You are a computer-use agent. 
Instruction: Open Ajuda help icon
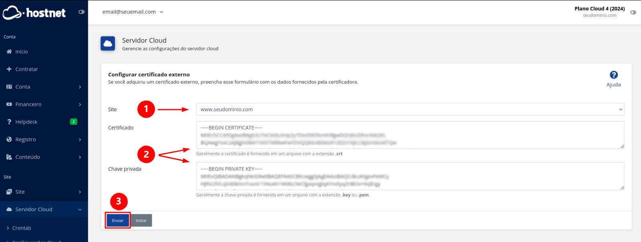[613, 75]
